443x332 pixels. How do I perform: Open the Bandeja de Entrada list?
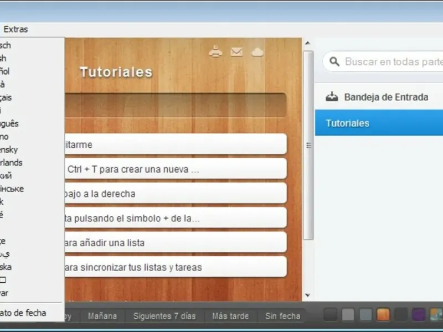point(379,97)
